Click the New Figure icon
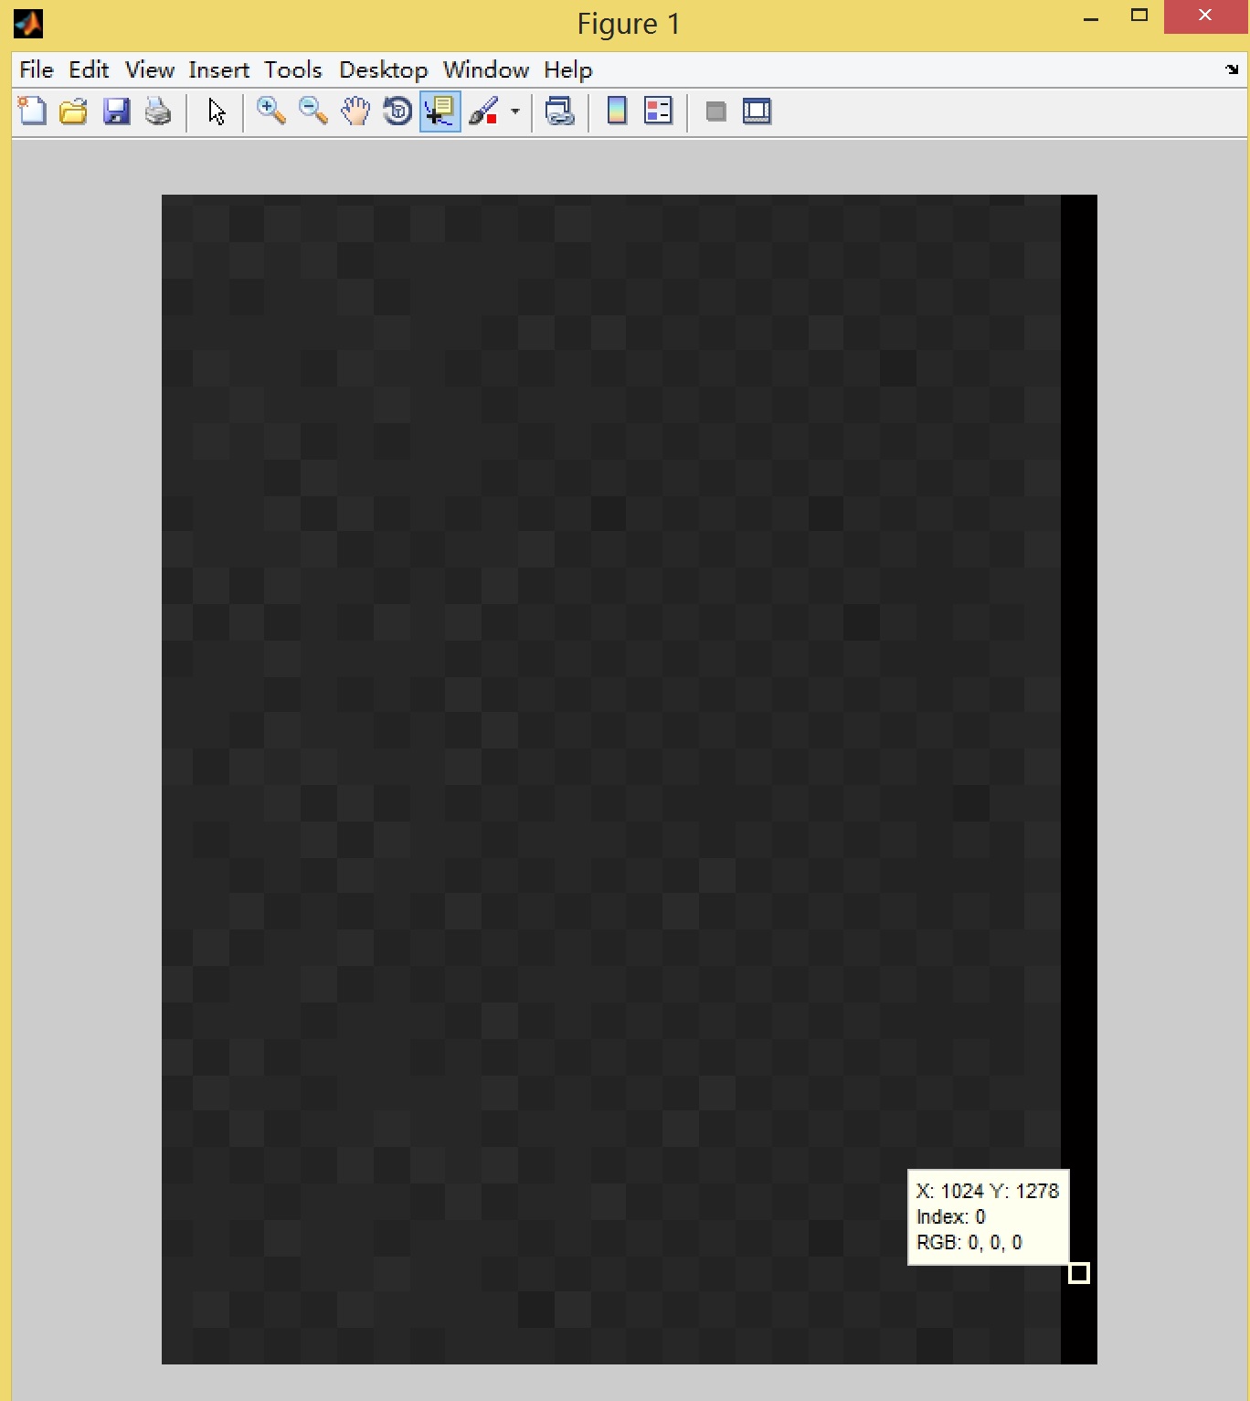 click(x=33, y=111)
